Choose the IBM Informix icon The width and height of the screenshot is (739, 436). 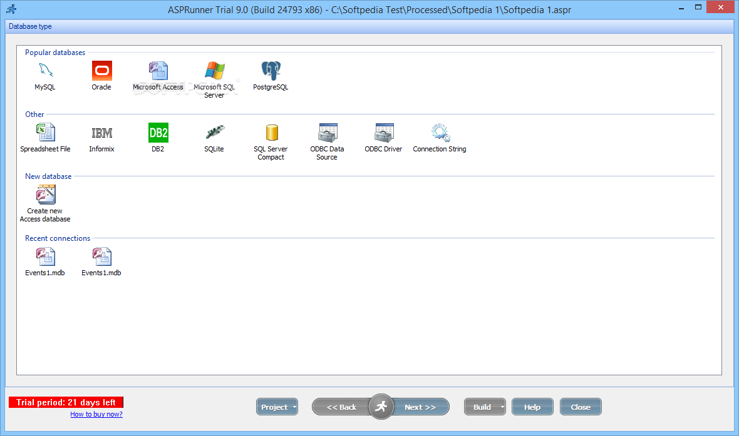[x=102, y=133]
